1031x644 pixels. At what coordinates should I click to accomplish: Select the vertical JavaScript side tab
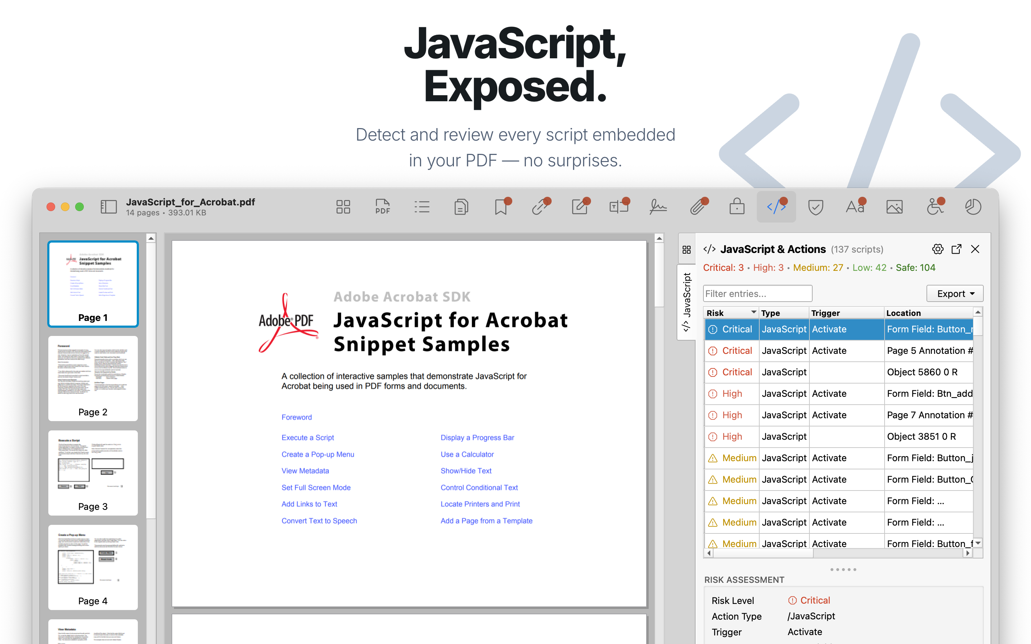coord(686,302)
